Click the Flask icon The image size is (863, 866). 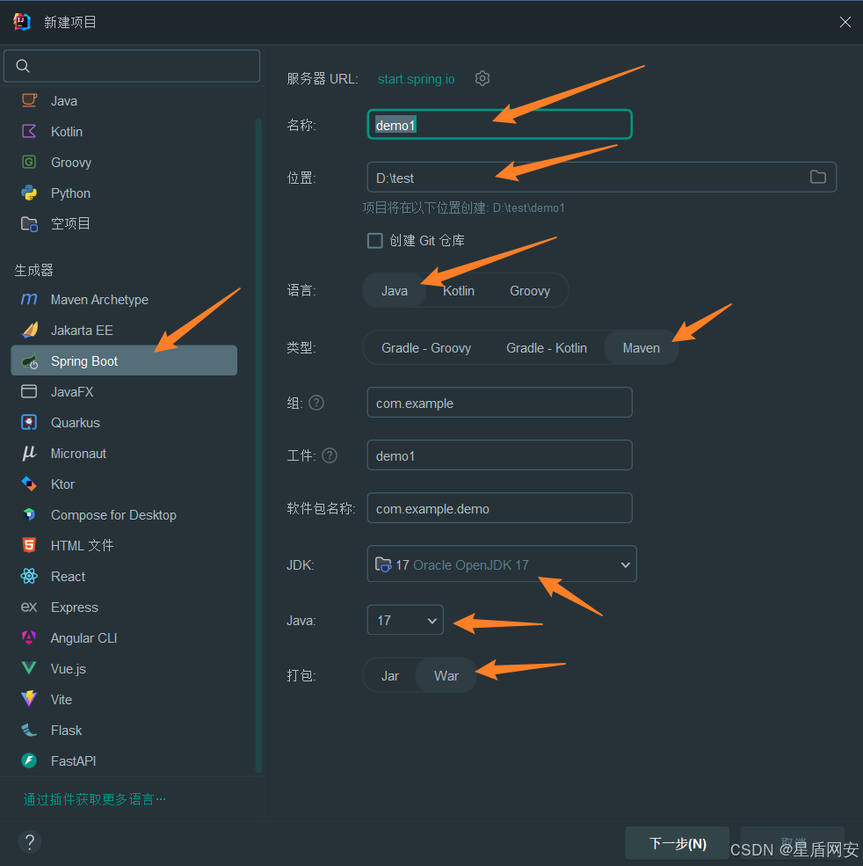click(x=29, y=730)
